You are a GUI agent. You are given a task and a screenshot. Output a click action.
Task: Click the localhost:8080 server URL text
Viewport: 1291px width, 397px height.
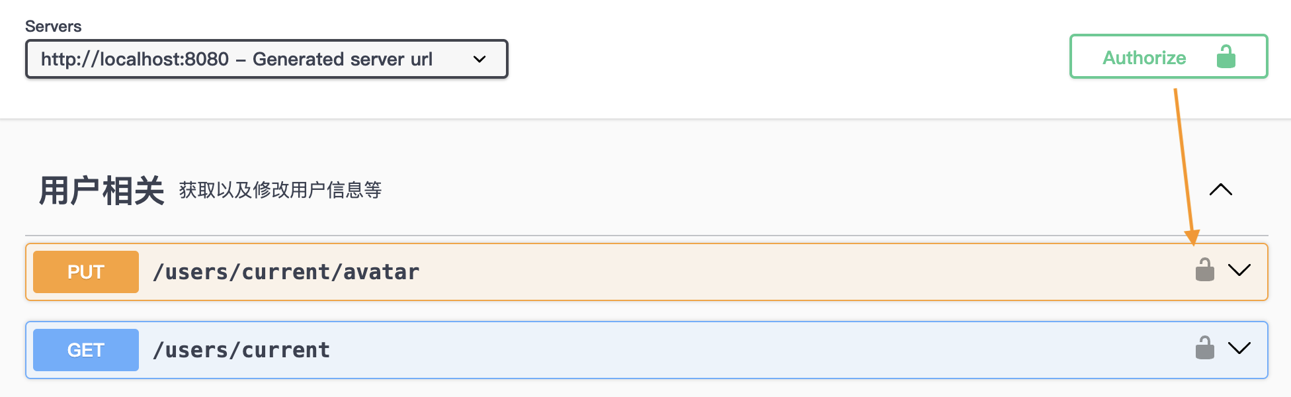tap(135, 59)
